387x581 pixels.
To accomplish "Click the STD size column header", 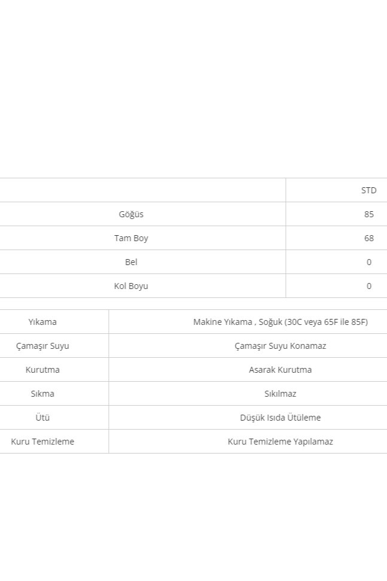I will coord(368,190).
